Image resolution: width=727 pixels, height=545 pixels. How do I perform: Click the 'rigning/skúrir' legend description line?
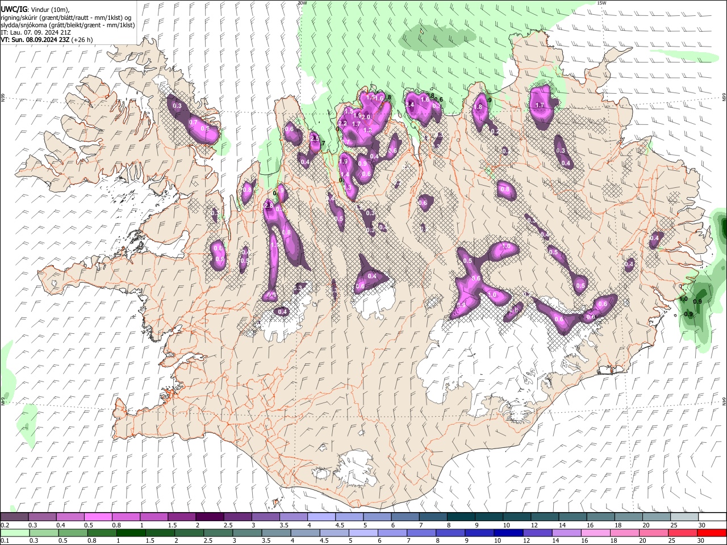66,18
